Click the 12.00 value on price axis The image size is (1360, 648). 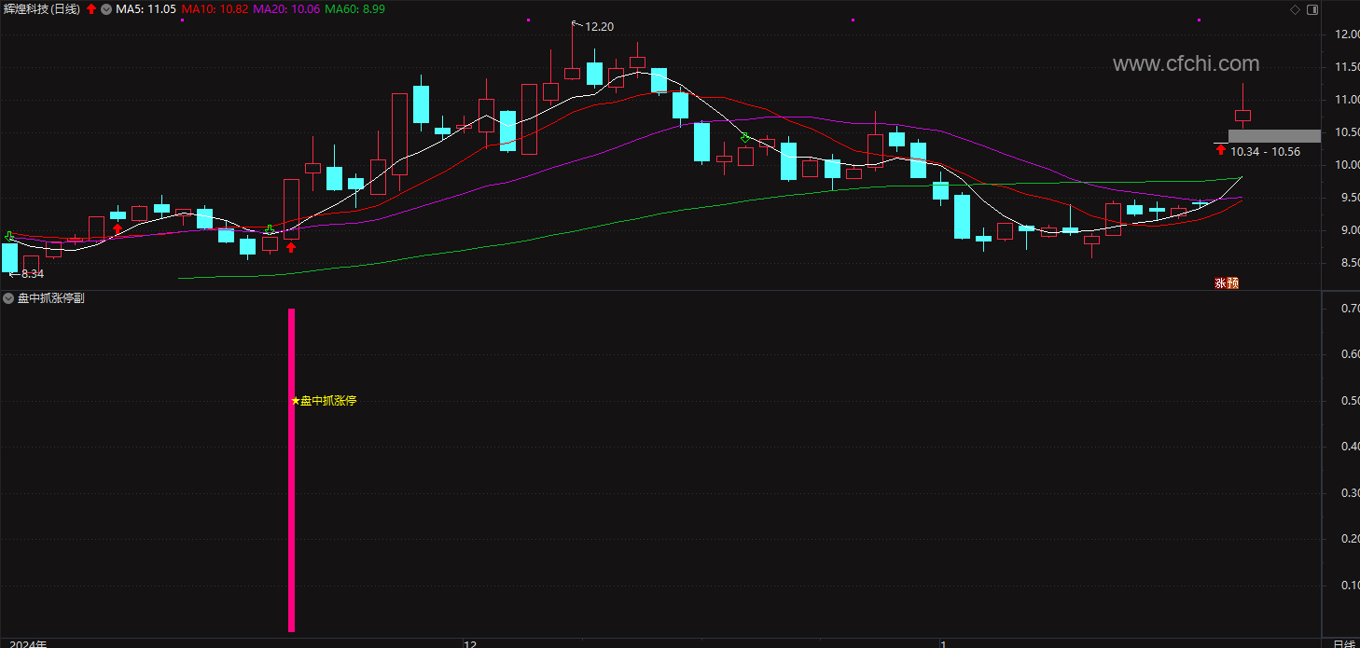[1346, 34]
